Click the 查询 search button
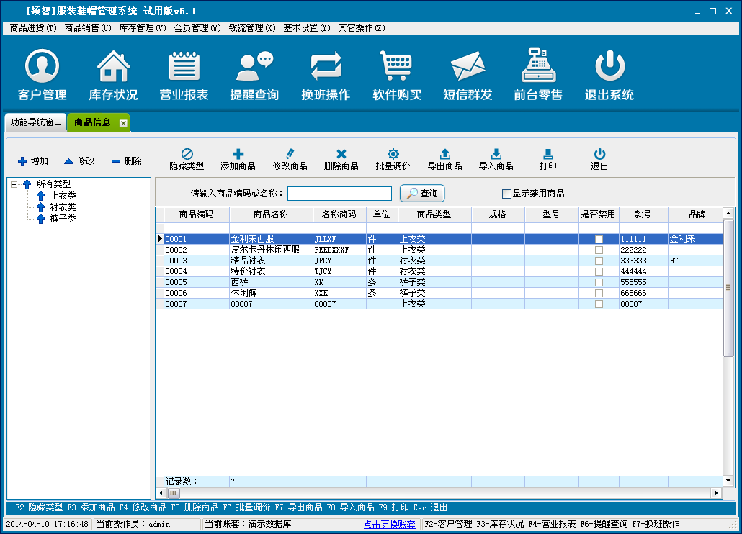742x534 pixels. click(x=422, y=194)
